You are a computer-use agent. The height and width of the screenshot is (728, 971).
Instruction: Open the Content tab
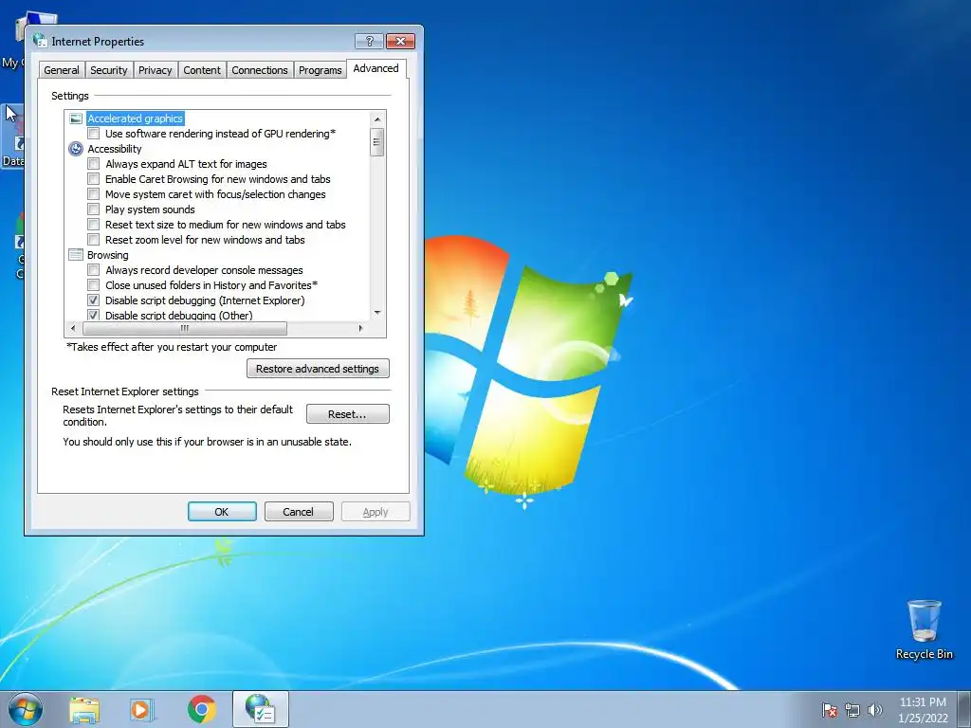[x=202, y=70]
